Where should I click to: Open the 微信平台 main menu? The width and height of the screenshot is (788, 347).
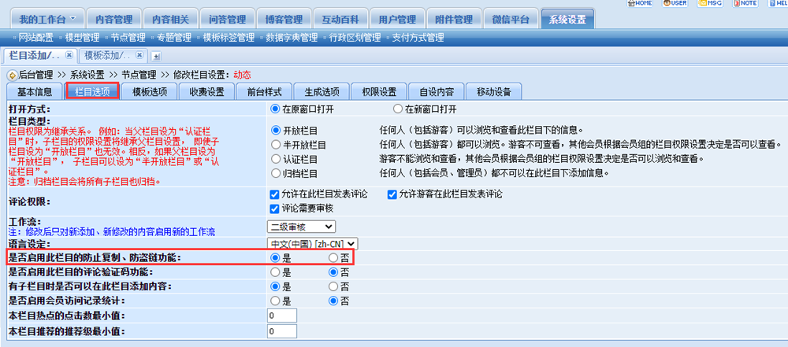[x=511, y=20]
